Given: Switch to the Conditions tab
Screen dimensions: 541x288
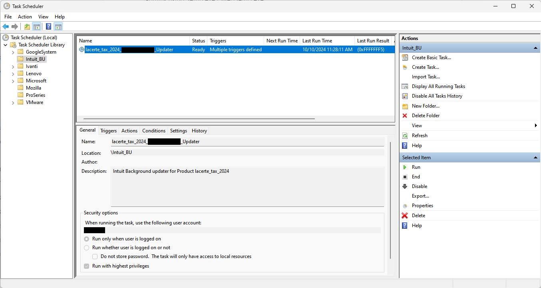Looking at the screenshot, I should (154, 131).
